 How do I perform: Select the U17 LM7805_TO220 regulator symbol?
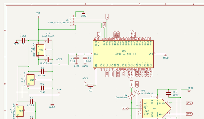pos(19,111)
